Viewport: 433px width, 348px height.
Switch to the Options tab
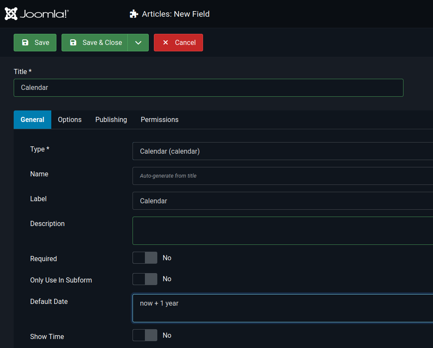(70, 119)
